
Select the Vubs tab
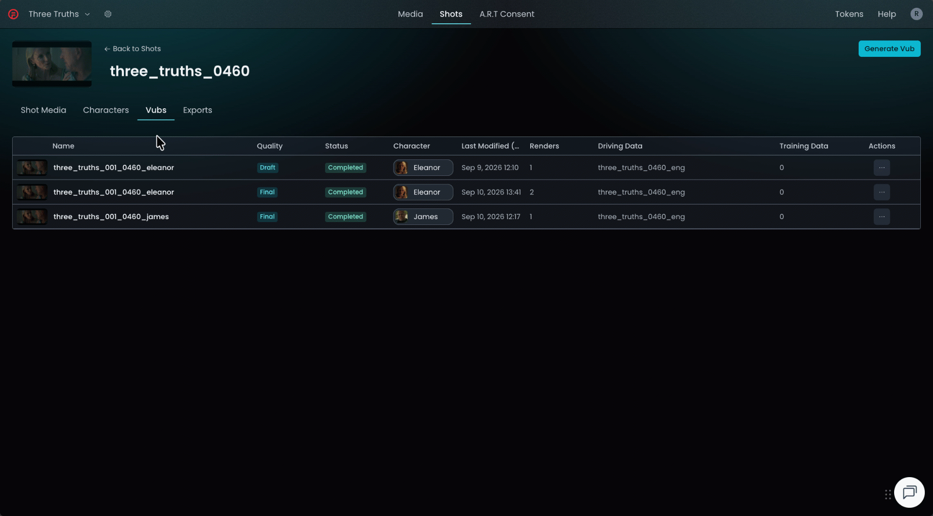click(156, 110)
